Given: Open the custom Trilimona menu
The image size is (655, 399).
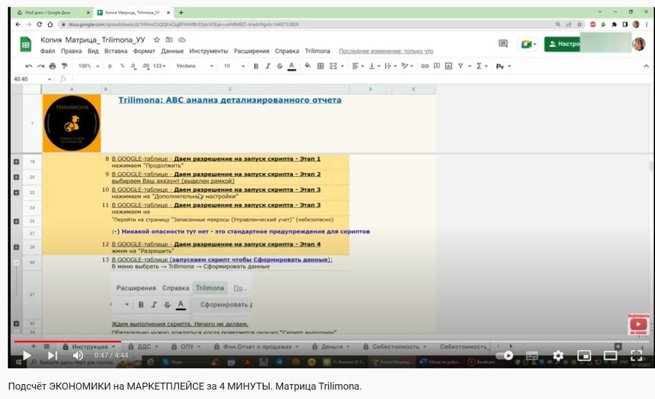Looking at the screenshot, I should [318, 51].
